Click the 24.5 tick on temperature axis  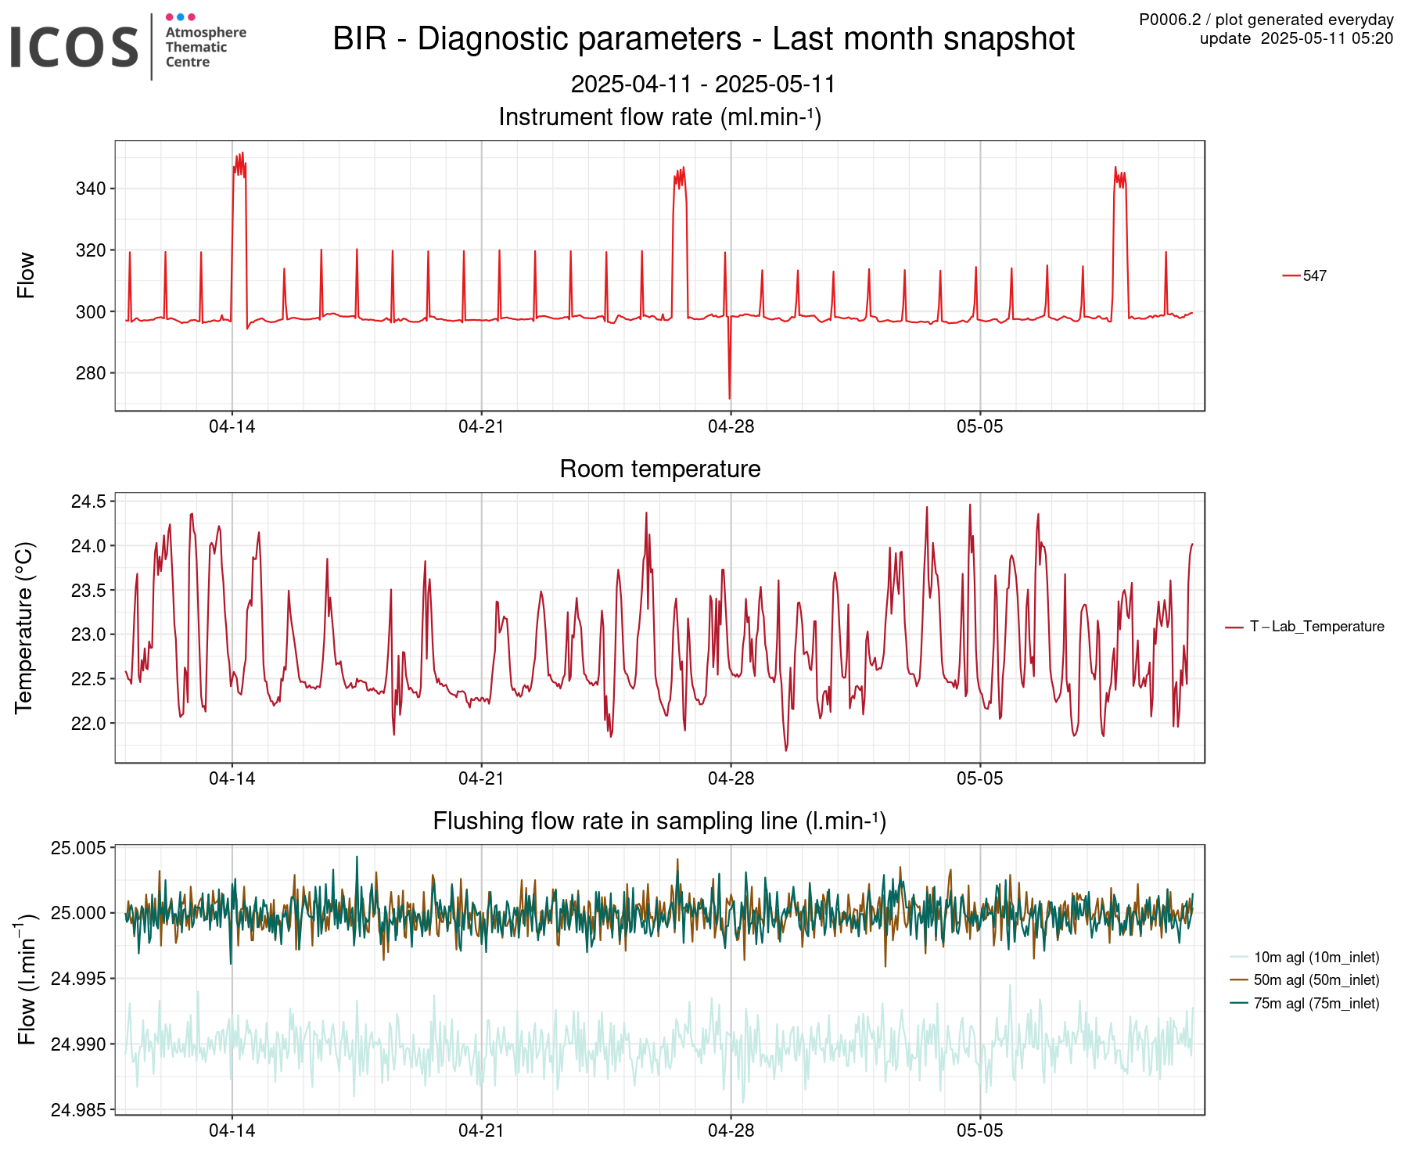88,501
